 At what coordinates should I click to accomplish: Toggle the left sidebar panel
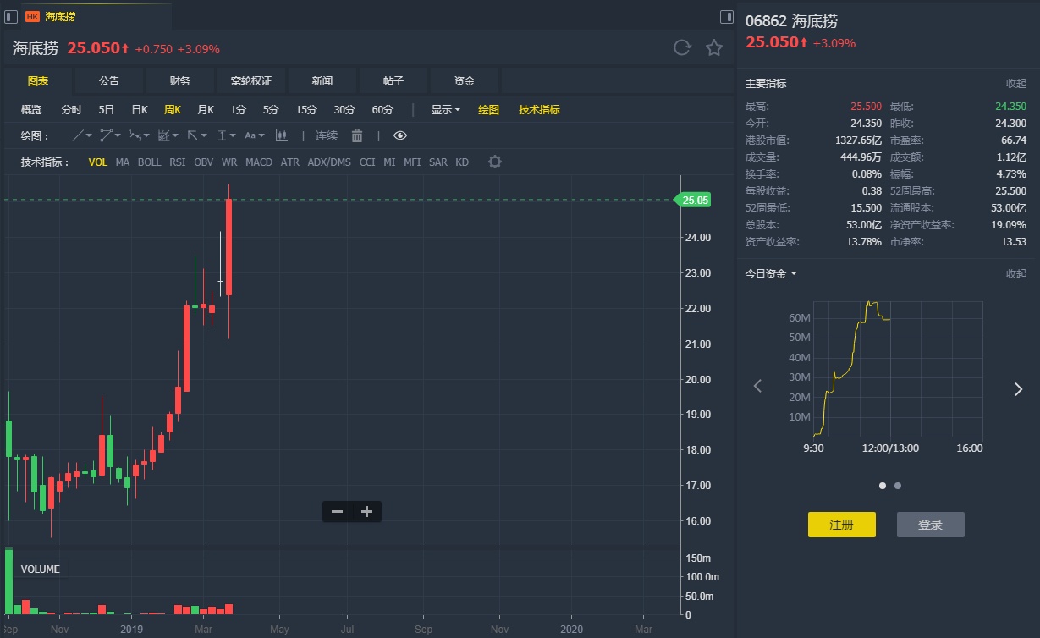(11, 16)
